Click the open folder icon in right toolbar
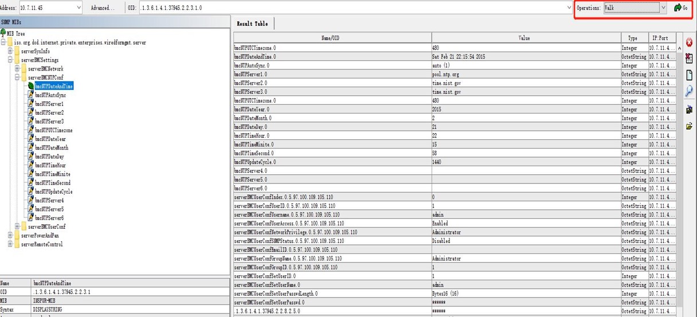 click(x=689, y=126)
